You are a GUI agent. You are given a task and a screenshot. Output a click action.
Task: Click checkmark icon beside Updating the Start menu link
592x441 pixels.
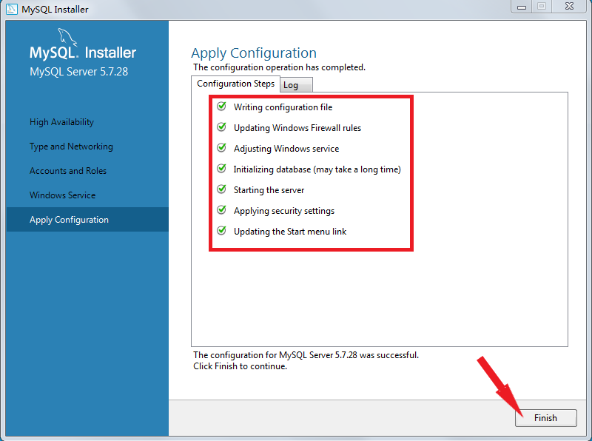[x=221, y=230]
